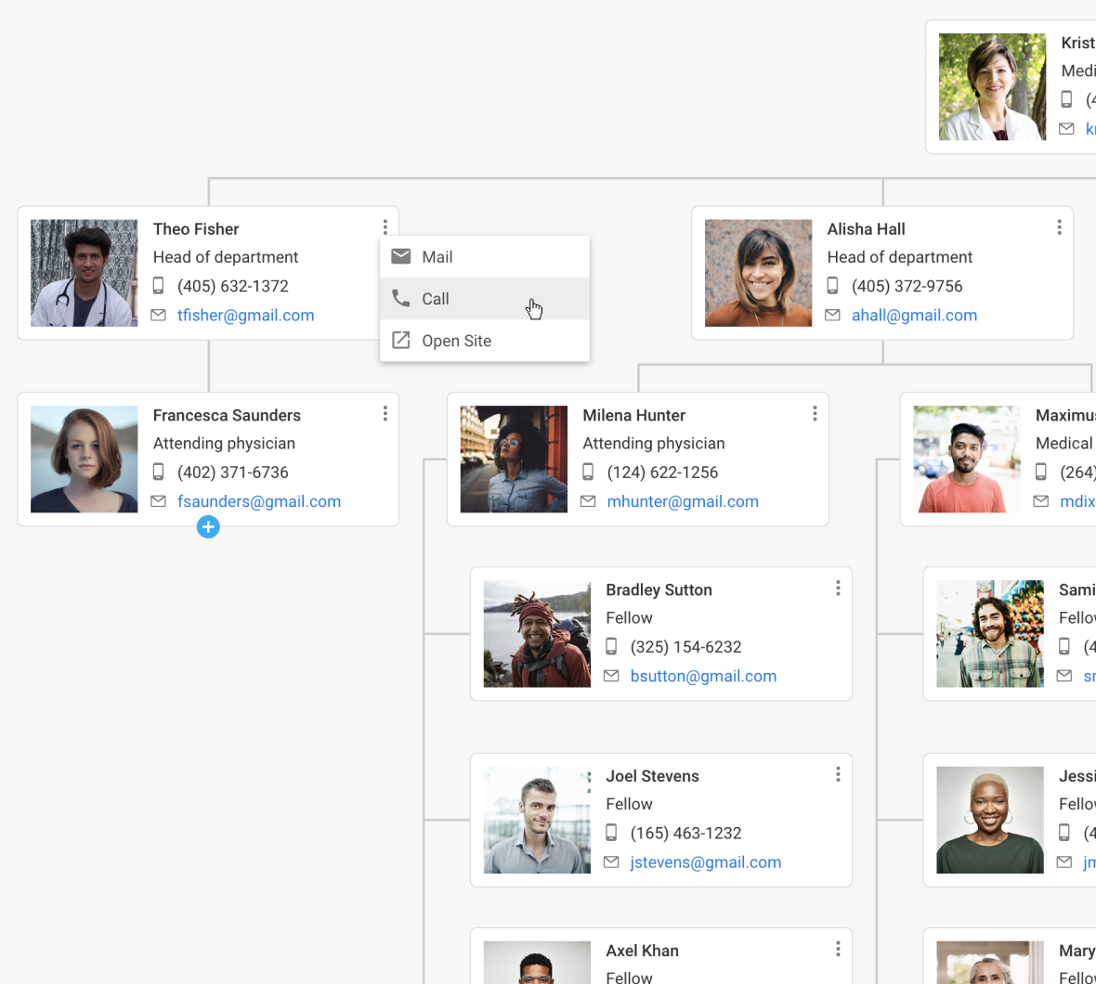Viewport: 1096px width, 984px height.
Task: Click Milena Hunter's profile photo
Action: pyautogui.click(x=514, y=460)
